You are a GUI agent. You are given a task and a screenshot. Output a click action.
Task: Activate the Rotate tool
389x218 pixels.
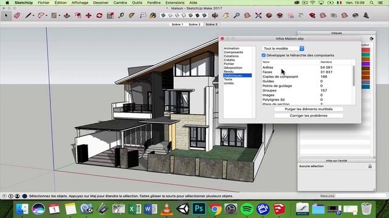[x=100, y=16]
